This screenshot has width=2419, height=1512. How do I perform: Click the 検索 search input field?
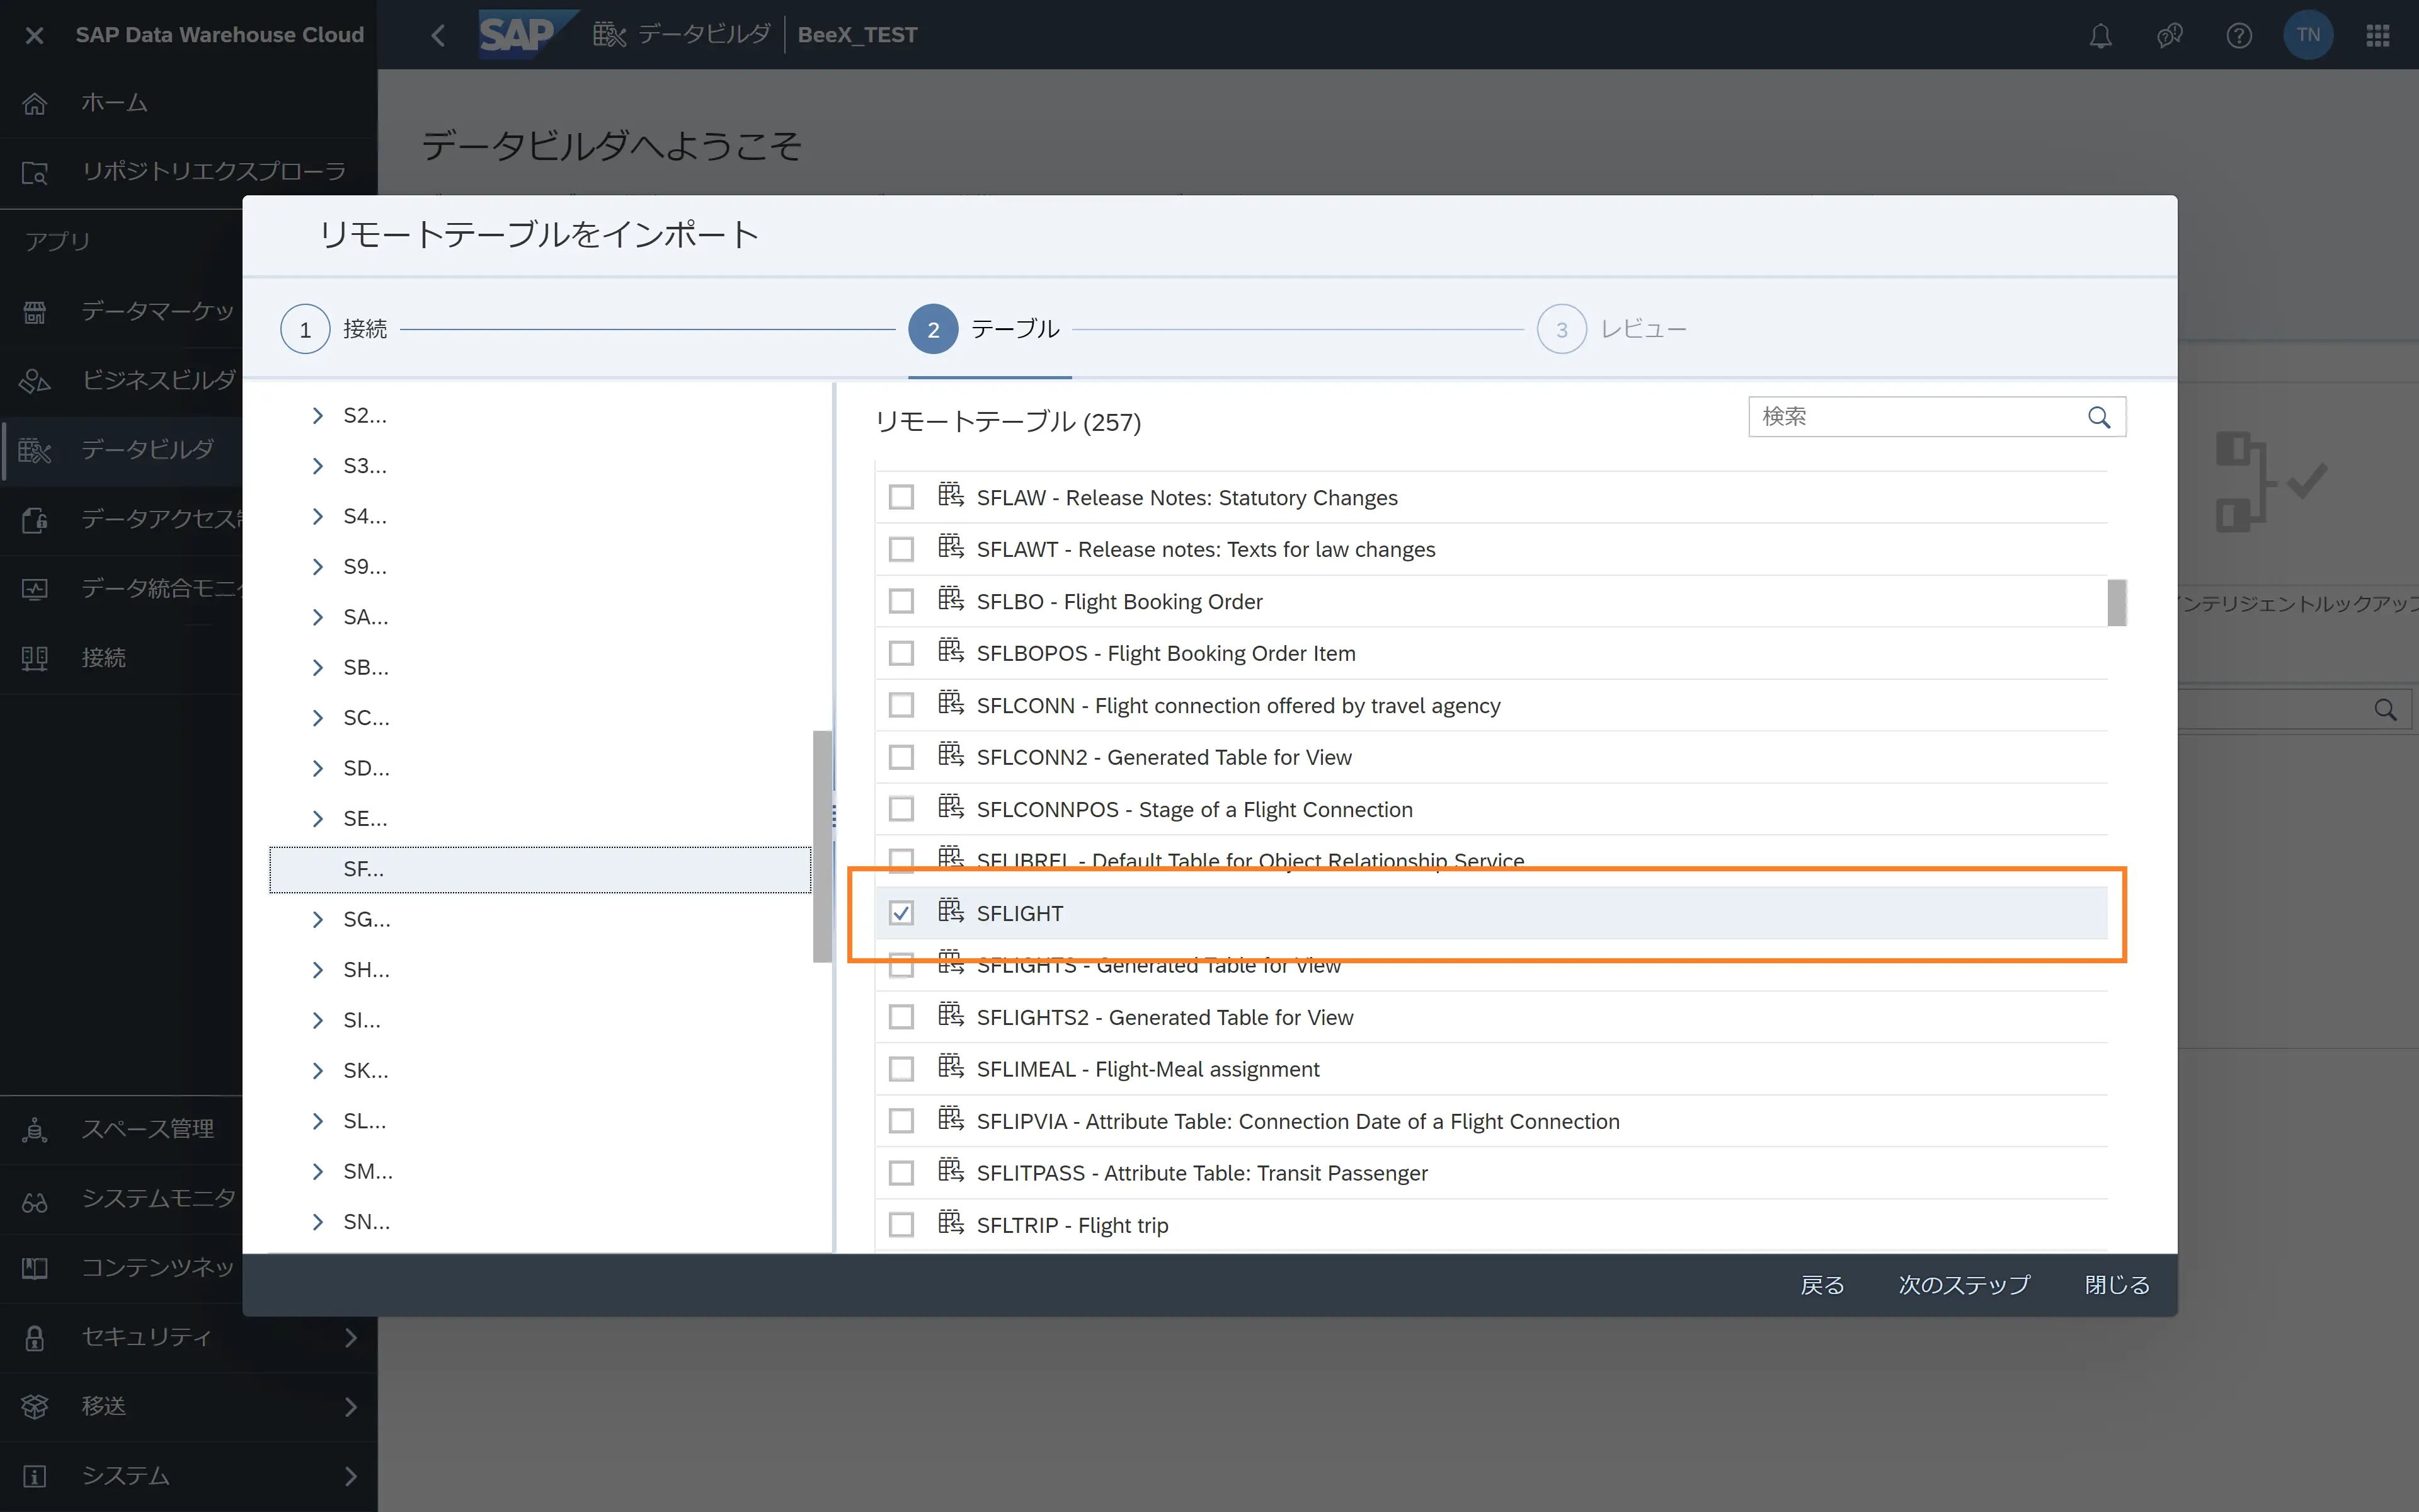(x=1936, y=417)
